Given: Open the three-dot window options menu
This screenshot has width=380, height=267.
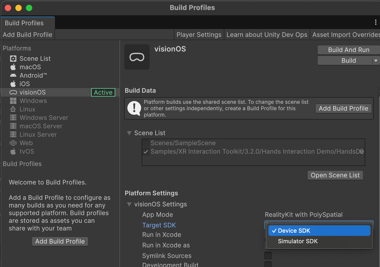Looking at the screenshot, I should point(376,22).
